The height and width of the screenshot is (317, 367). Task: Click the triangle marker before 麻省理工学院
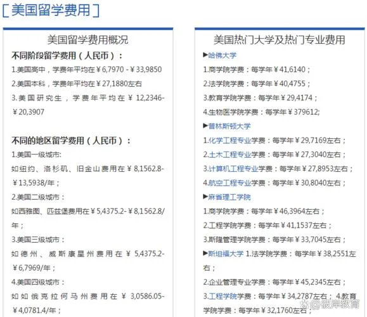tap(205, 197)
